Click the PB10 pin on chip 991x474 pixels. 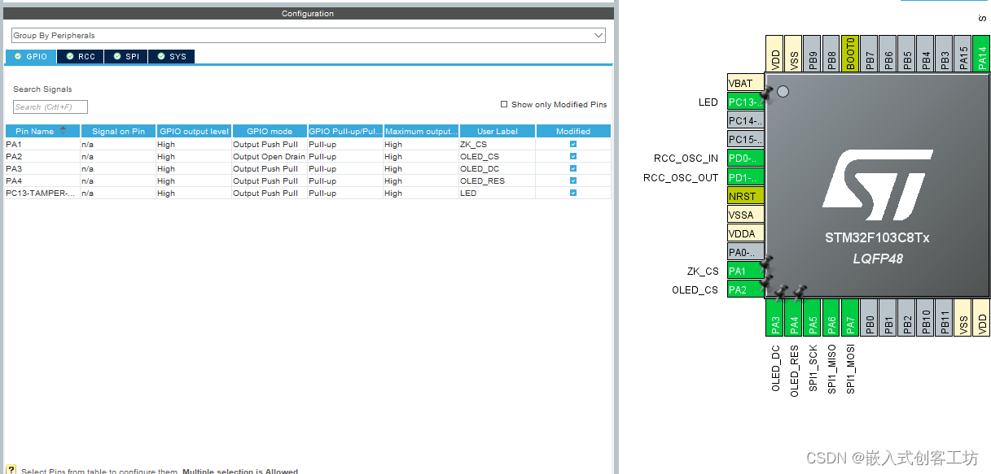(x=925, y=317)
